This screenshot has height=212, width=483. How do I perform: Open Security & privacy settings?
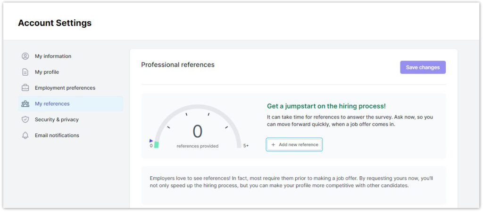(57, 120)
